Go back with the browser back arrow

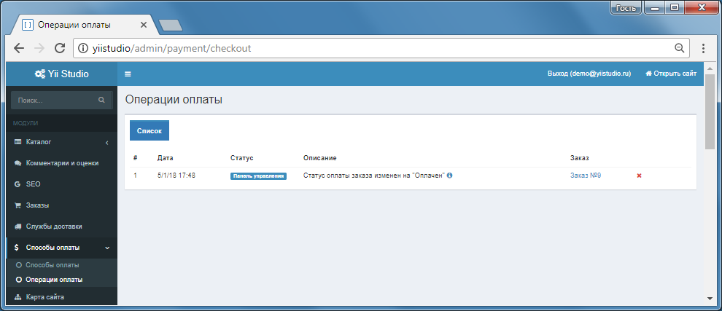coord(19,48)
